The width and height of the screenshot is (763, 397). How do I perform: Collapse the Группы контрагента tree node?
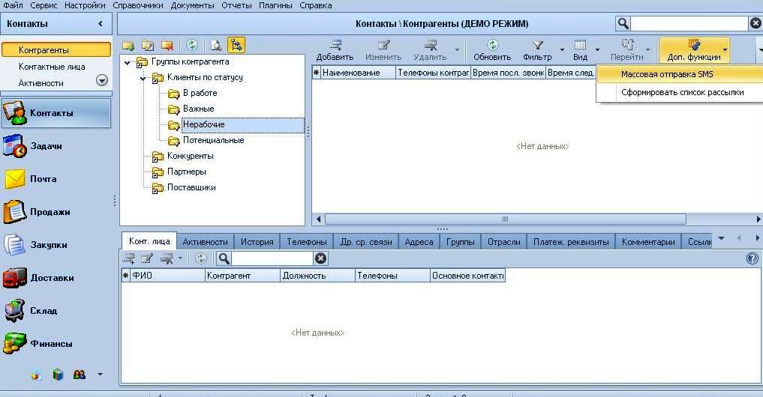pyautogui.click(x=127, y=62)
